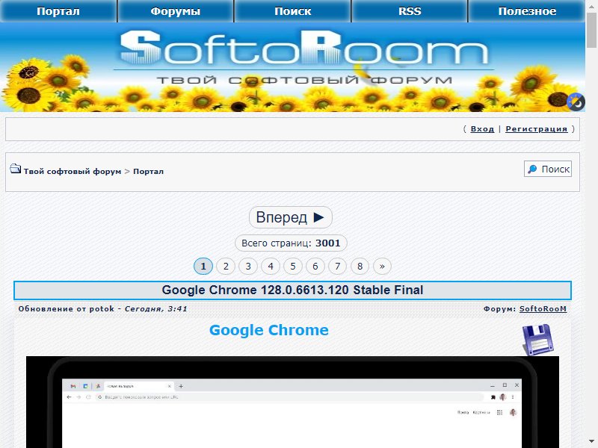The height and width of the screenshot is (448, 598).
Task: Click the Вперед next page button
Action: click(290, 217)
